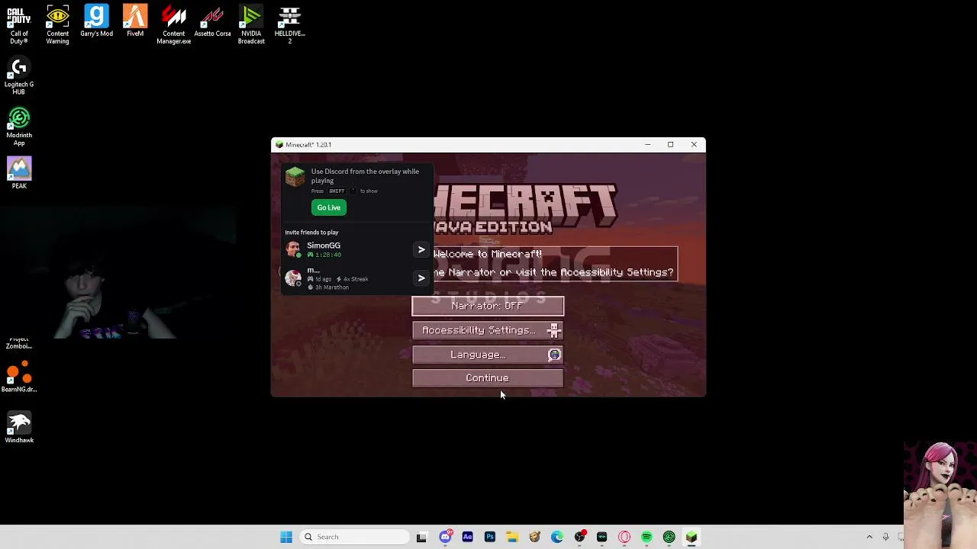
Task: Select the Windhawk desktop shortcut
Action: tap(19, 428)
